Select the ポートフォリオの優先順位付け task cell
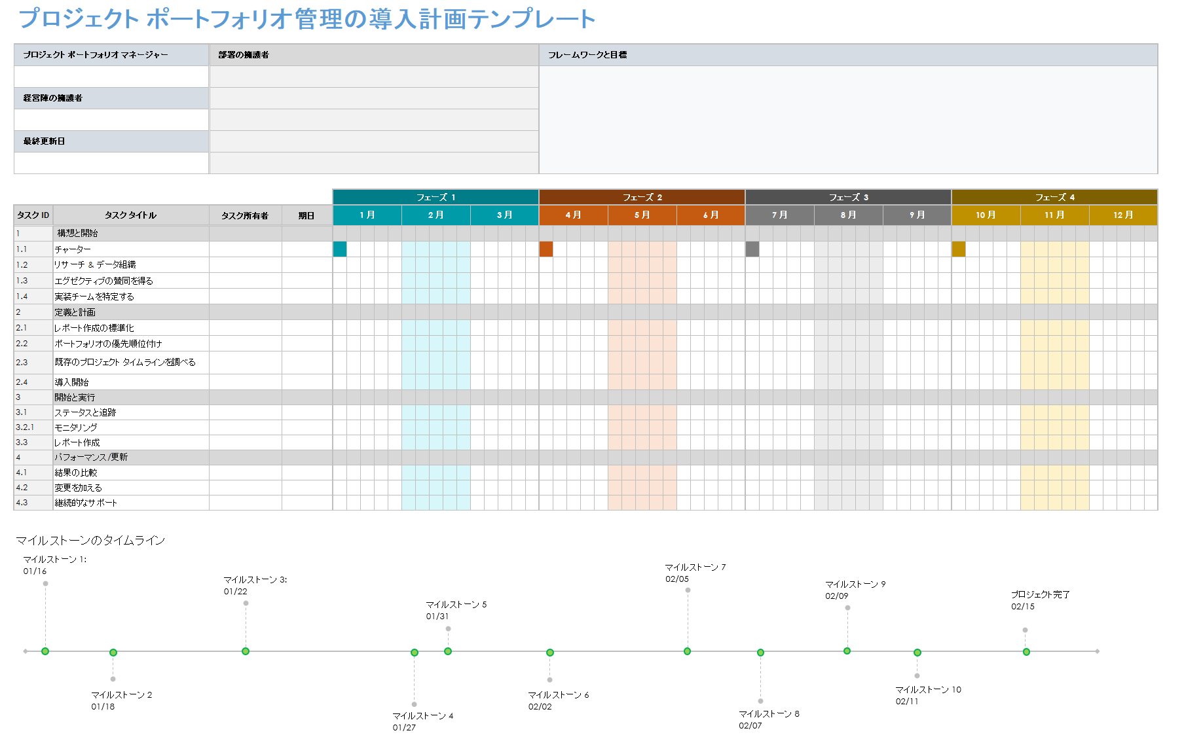The image size is (1184, 737). coord(131,344)
